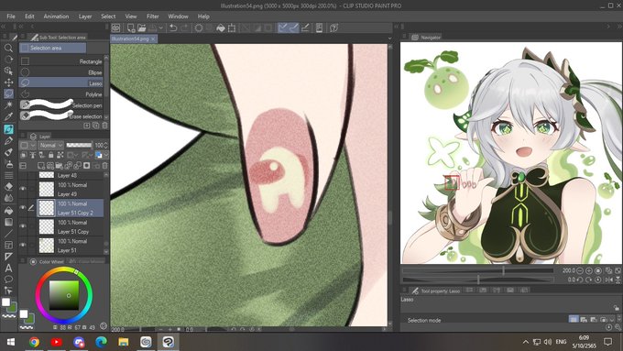This screenshot has height=351, width=623.
Task: Choose the Ellipse selection sub tool
Action: tap(61, 72)
